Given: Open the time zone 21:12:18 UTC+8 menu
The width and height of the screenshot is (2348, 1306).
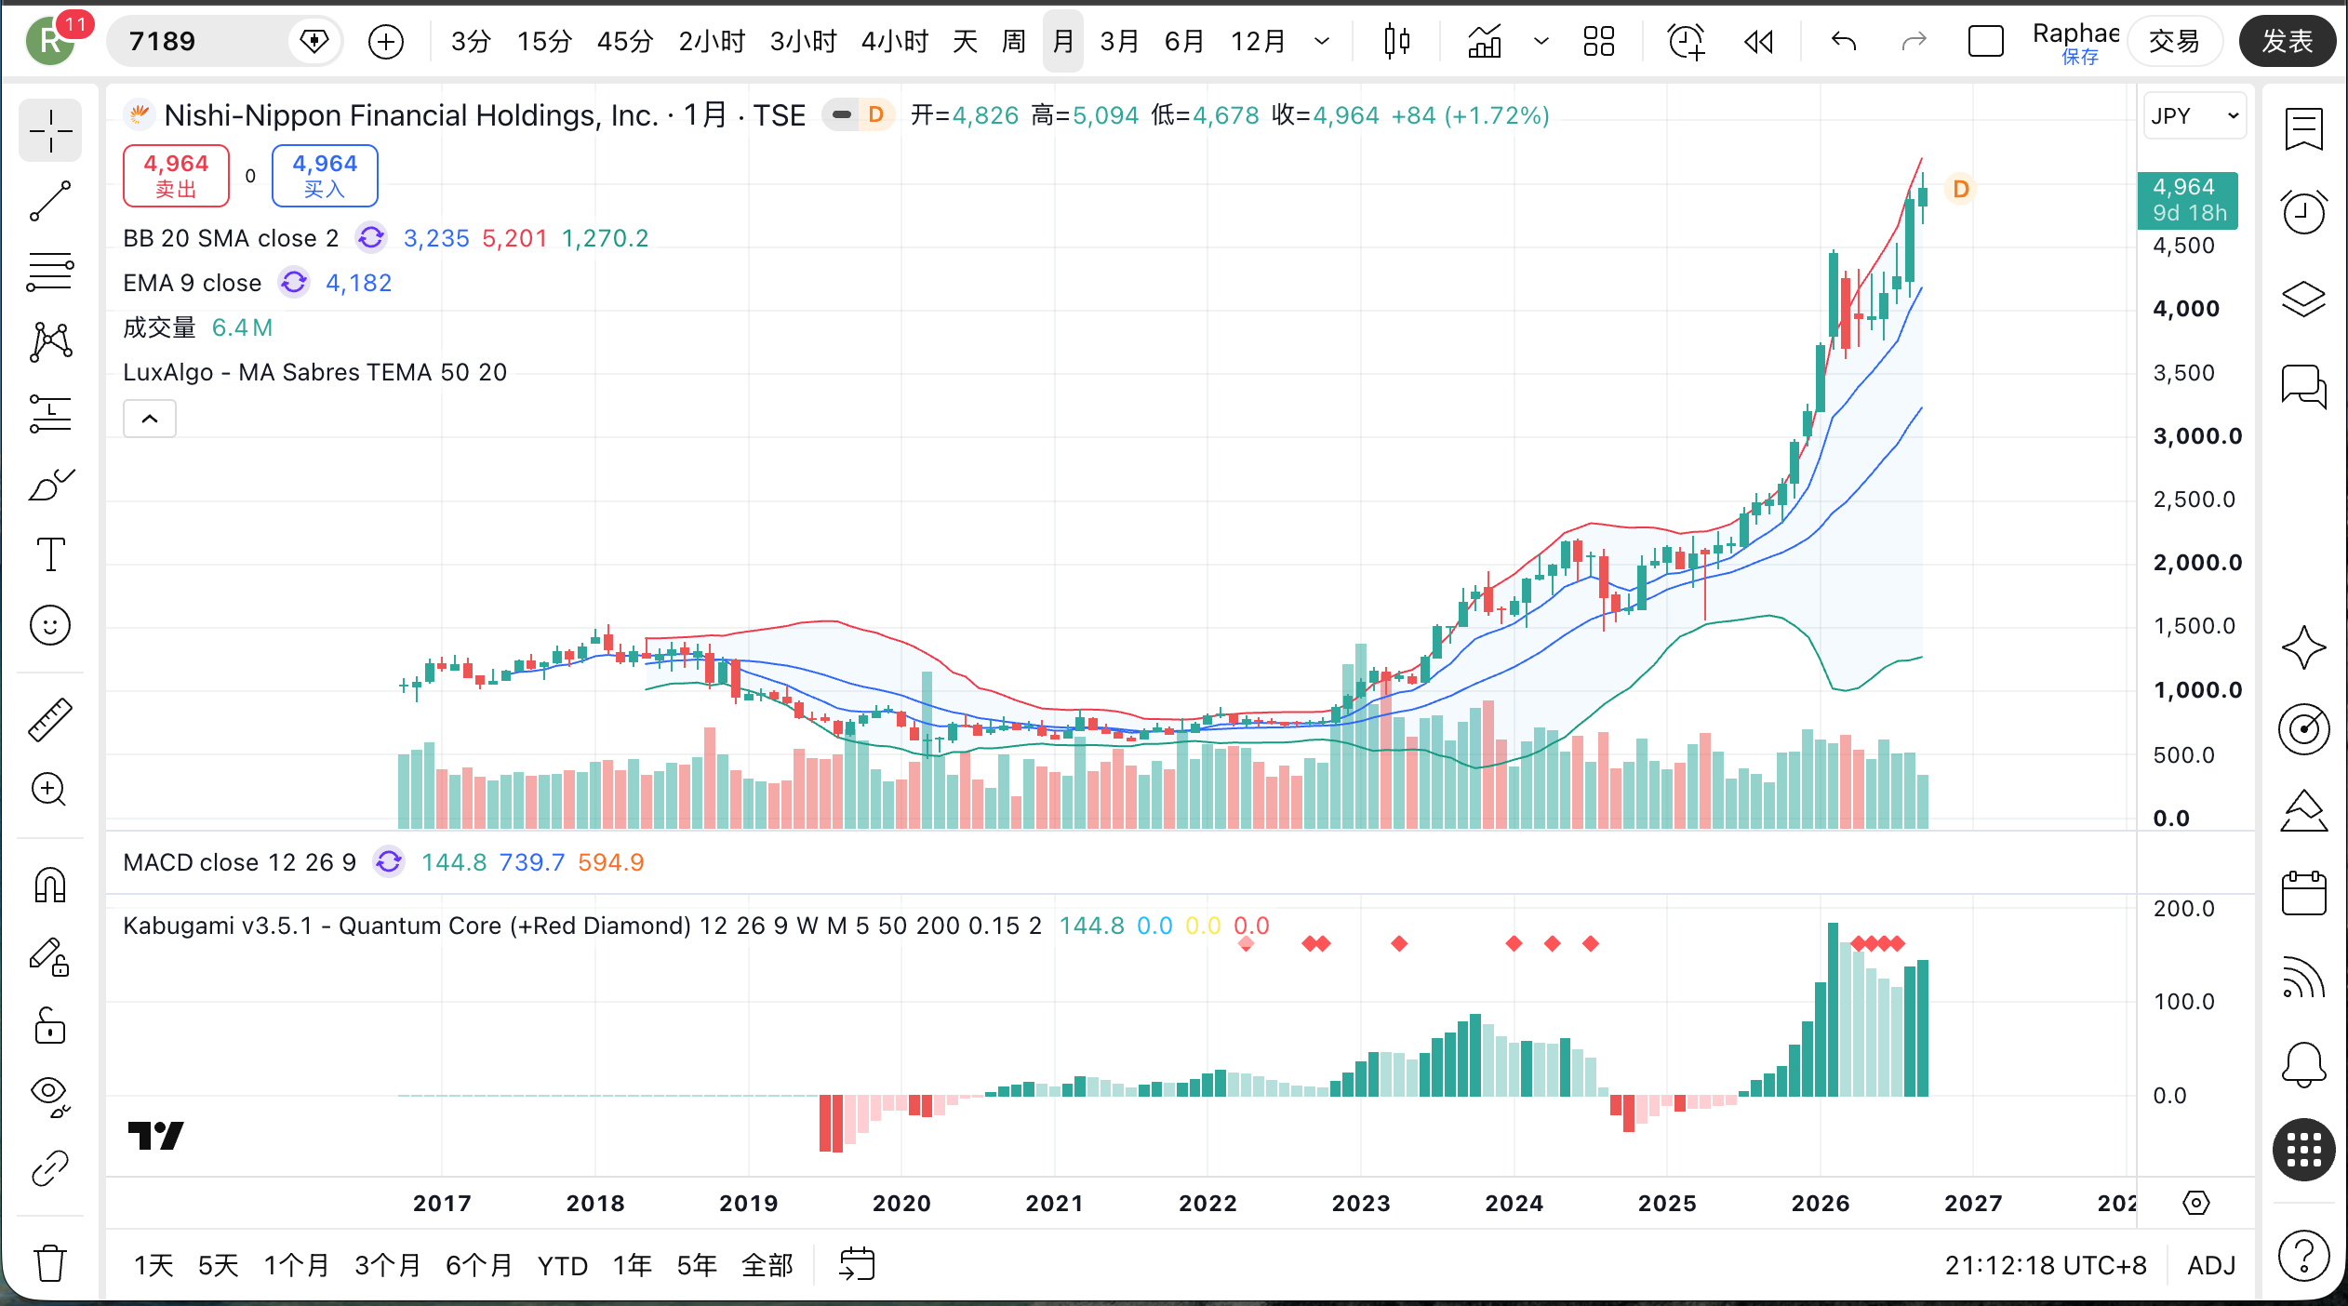Looking at the screenshot, I should point(2046,1265).
